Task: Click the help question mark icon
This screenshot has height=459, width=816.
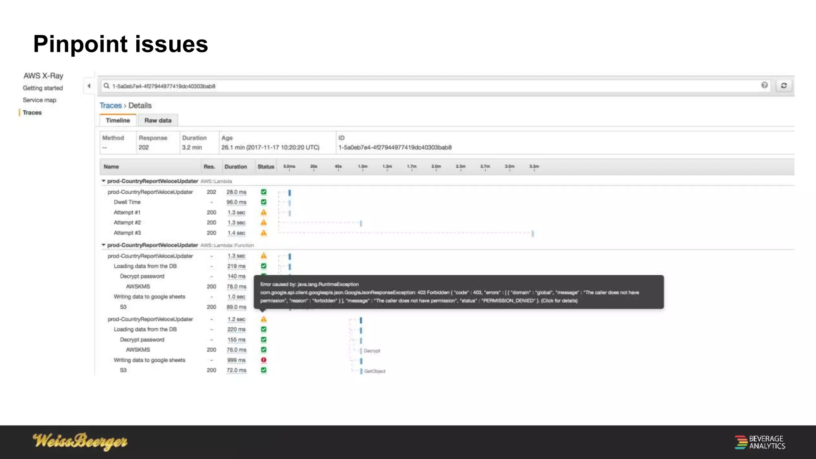Action: tap(764, 85)
